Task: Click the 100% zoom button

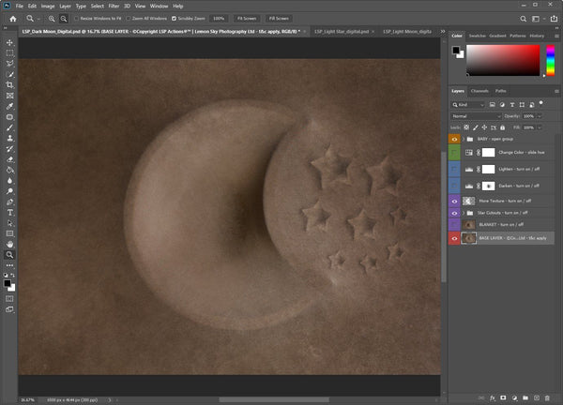Action: coord(218,18)
